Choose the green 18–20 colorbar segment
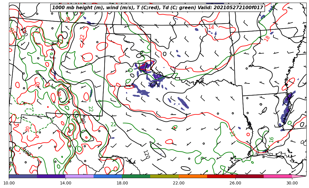This screenshot has height=188, width=309. coord(136,176)
